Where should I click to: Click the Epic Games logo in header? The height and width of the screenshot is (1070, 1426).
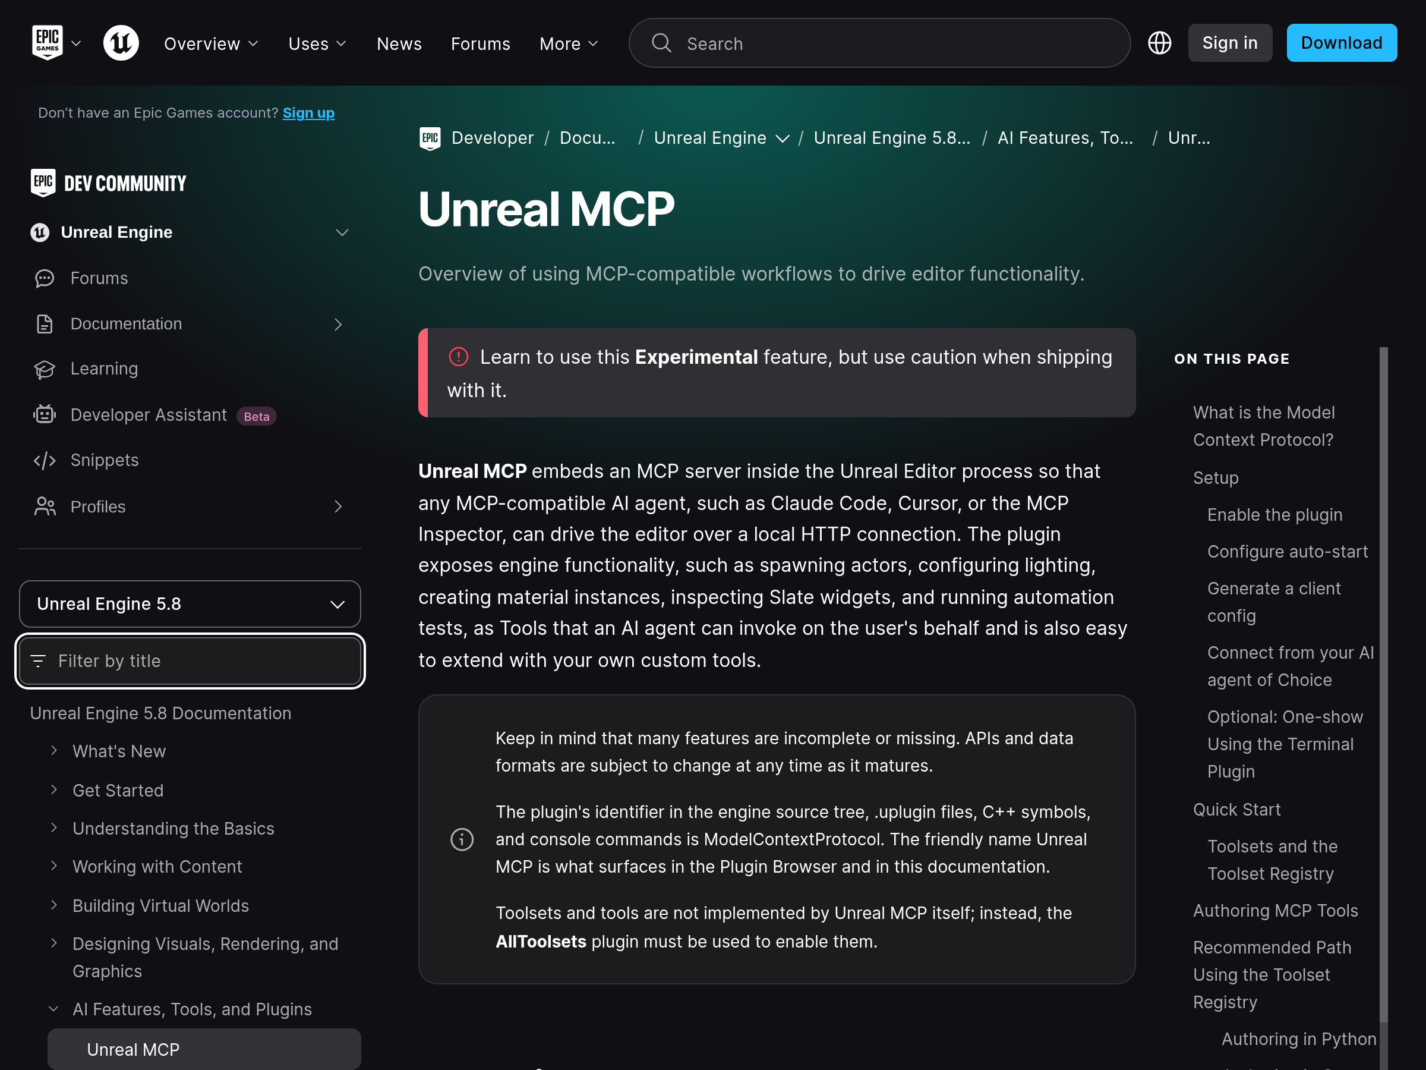pos(47,43)
